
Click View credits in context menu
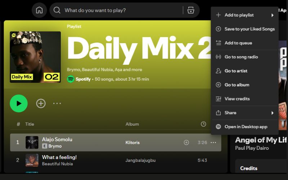[237, 99]
